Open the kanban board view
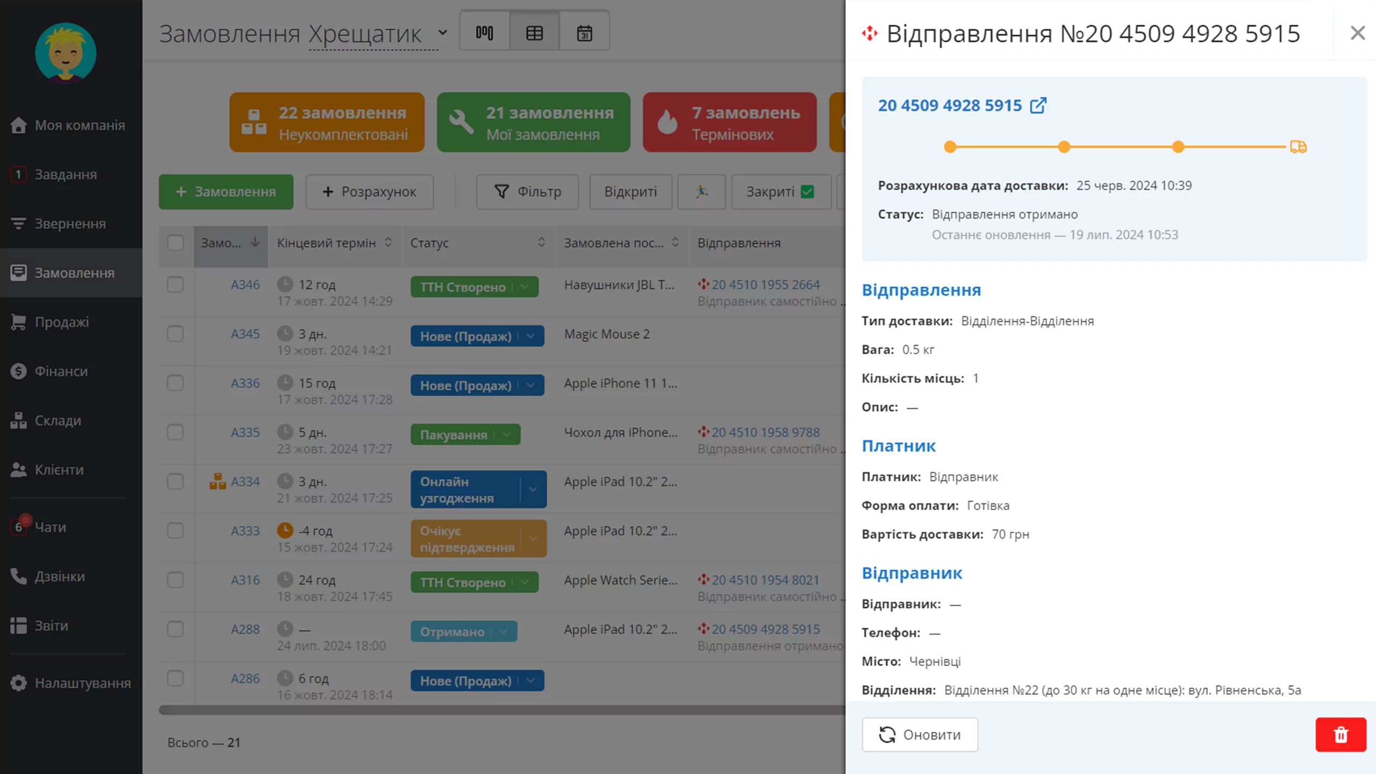The image size is (1376, 774). click(x=484, y=33)
